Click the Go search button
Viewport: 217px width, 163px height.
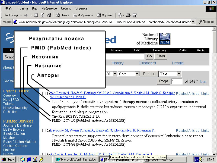(149, 56)
